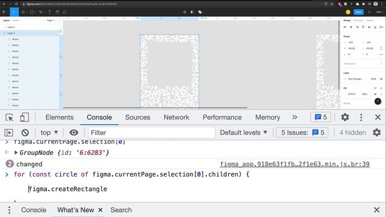
Task: Click the 5 Issues button
Action: (x=302, y=133)
